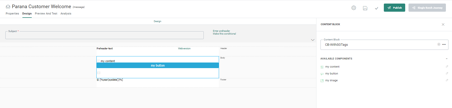Click the Single Batch Journey button

pos(427,8)
